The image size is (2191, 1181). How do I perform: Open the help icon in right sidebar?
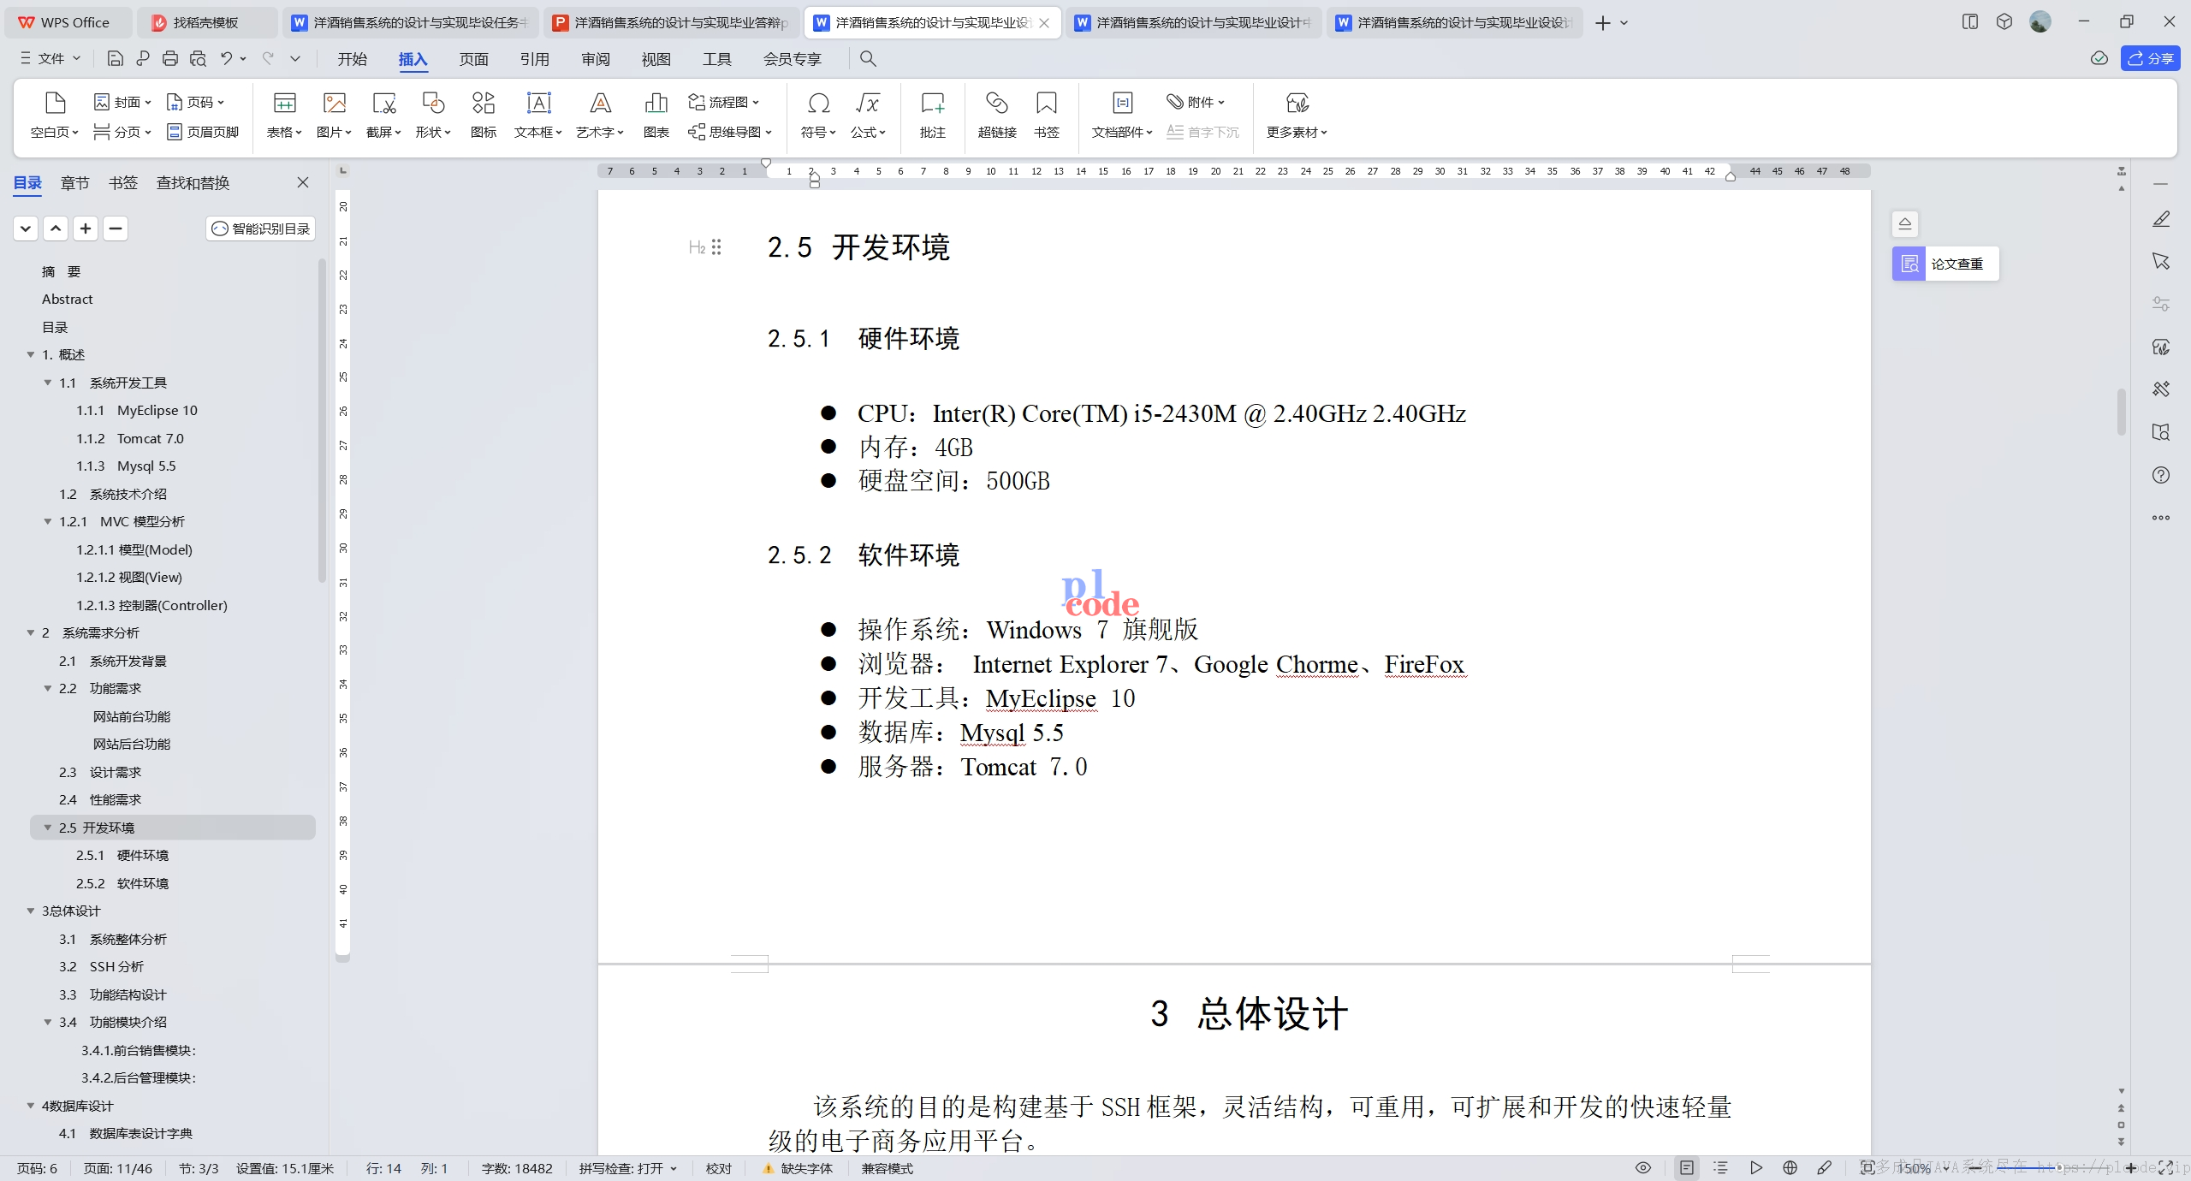tap(2161, 475)
